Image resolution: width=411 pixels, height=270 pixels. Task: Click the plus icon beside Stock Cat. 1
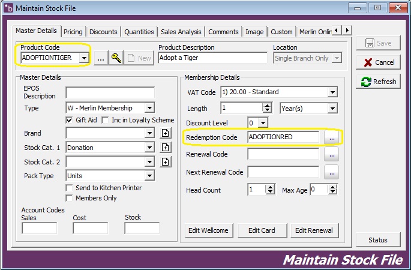point(166,147)
